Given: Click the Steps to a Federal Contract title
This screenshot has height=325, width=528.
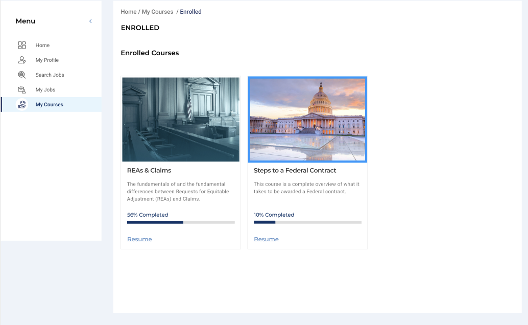Looking at the screenshot, I should pos(295,171).
